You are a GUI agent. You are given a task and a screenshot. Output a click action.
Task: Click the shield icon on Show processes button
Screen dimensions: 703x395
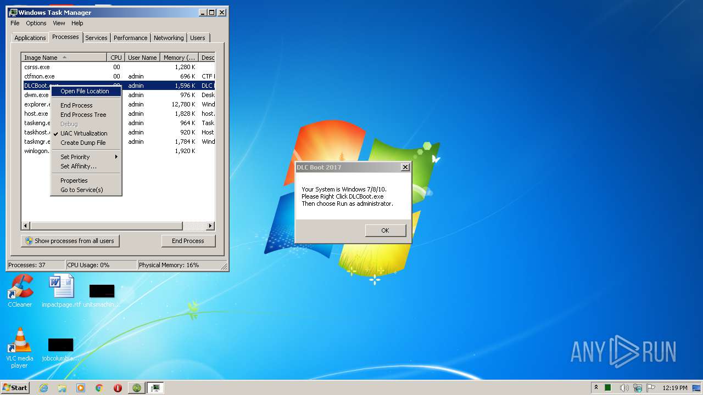click(29, 241)
